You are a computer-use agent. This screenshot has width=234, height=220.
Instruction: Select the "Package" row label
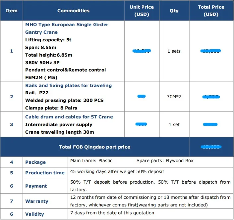click(x=35, y=162)
